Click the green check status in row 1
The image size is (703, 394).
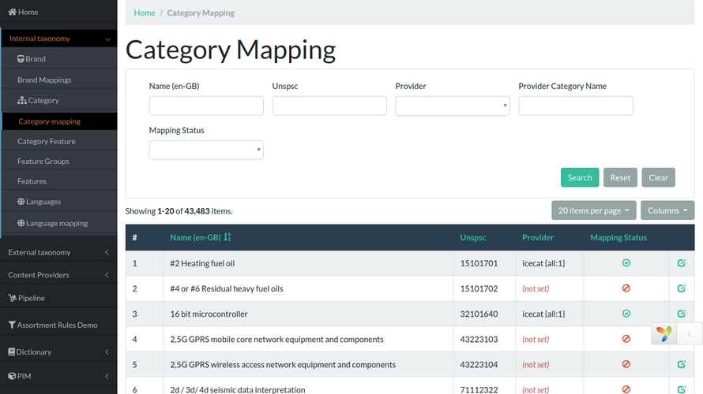[626, 263]
